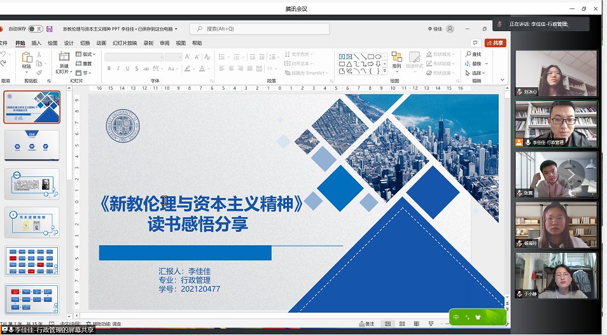Click the font color swatch (A)

202,68
